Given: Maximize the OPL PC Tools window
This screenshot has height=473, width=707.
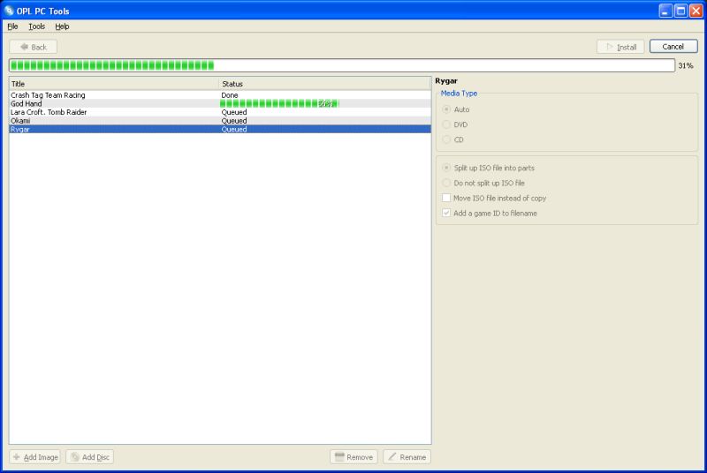Looking at the screenshot, I should (680, 11).
